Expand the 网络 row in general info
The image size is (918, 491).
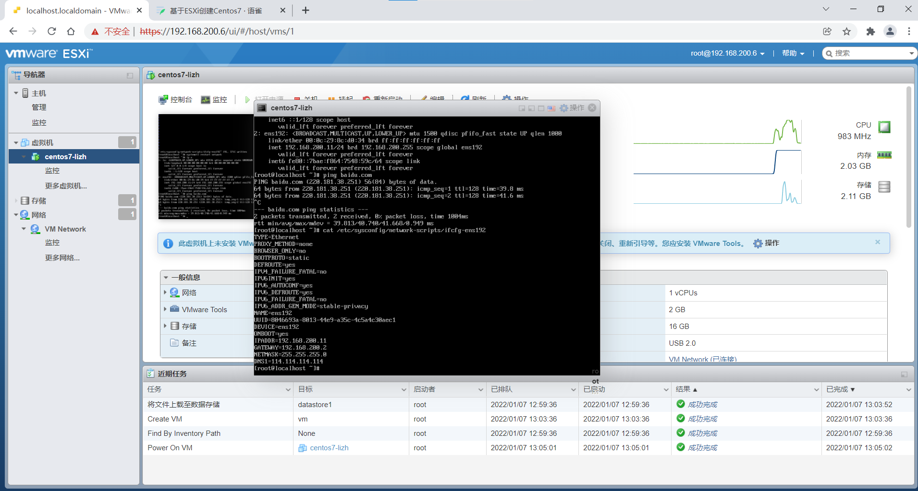point(165,292)
